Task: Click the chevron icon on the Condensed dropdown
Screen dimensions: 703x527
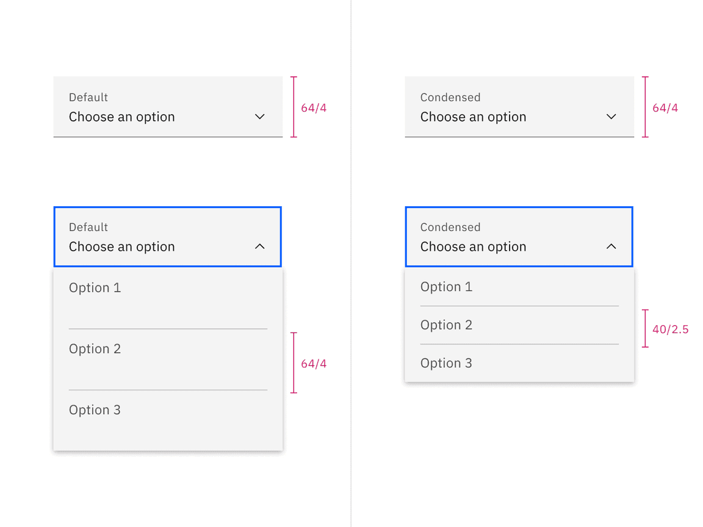Action: [x=611, y=117]
